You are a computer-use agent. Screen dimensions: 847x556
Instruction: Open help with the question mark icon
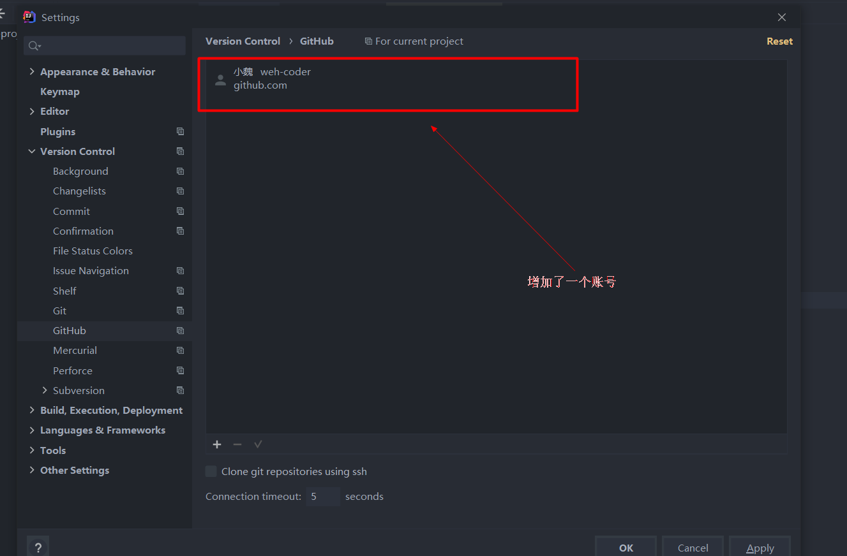[x=38, y=547]
